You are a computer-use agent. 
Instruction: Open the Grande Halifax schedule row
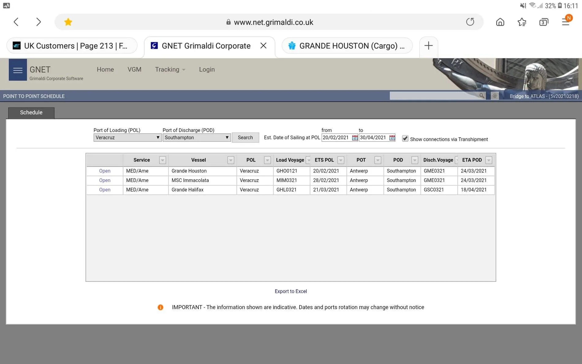point(105,190)
